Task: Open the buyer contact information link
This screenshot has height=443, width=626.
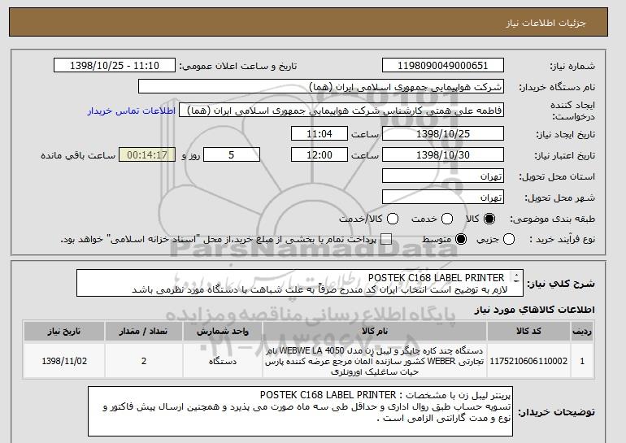Action: pos(132,111)
